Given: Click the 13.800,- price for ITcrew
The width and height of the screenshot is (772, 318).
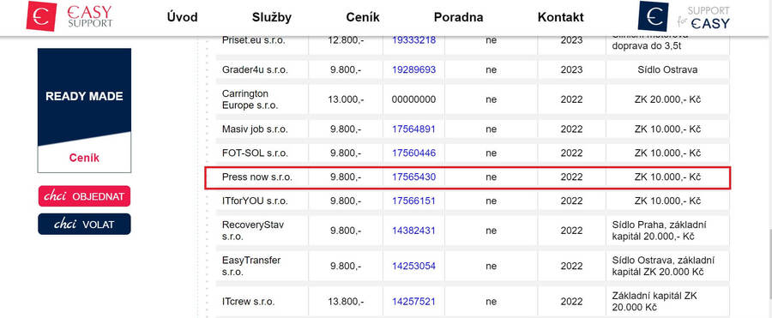Looking at the screenshot, I should (x=346, y=301).
